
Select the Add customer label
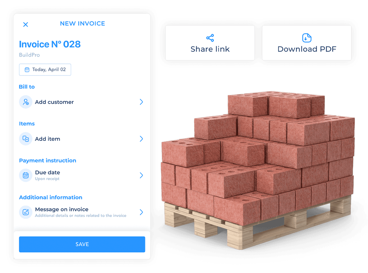pos(55,102)
